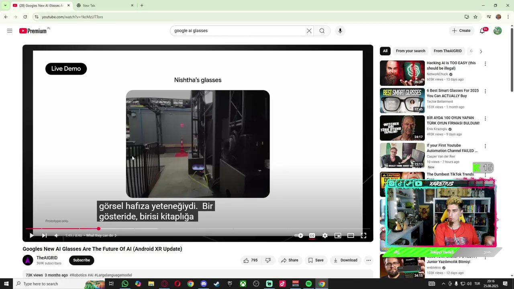
Task: Run search with the magnifier button
Action: pyautogui.click(x=322, y=31)
